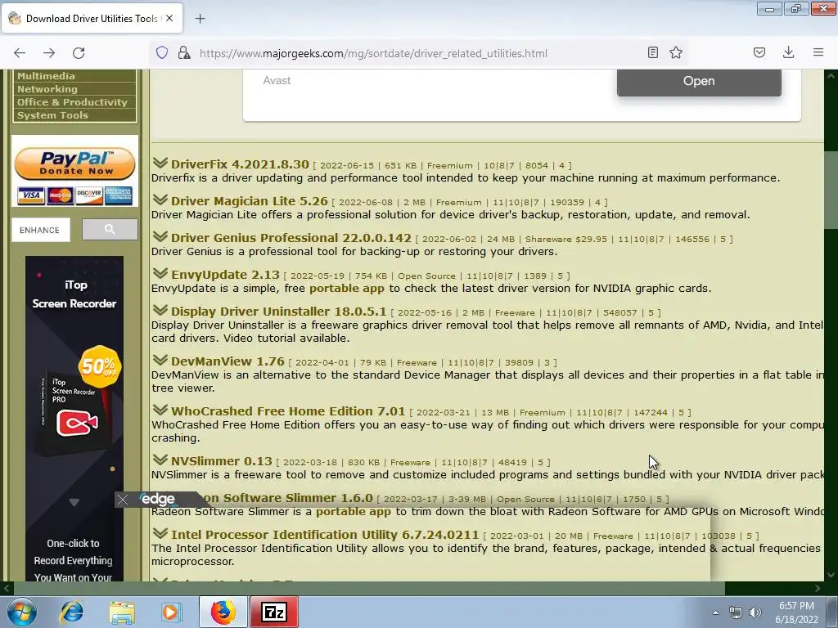Expand the DriverFix 4.2021.8.30 arrow icon

click(x=160, y=163)
